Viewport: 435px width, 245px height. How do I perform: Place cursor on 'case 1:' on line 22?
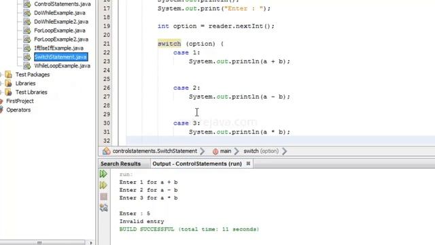[x=187, y=52]
